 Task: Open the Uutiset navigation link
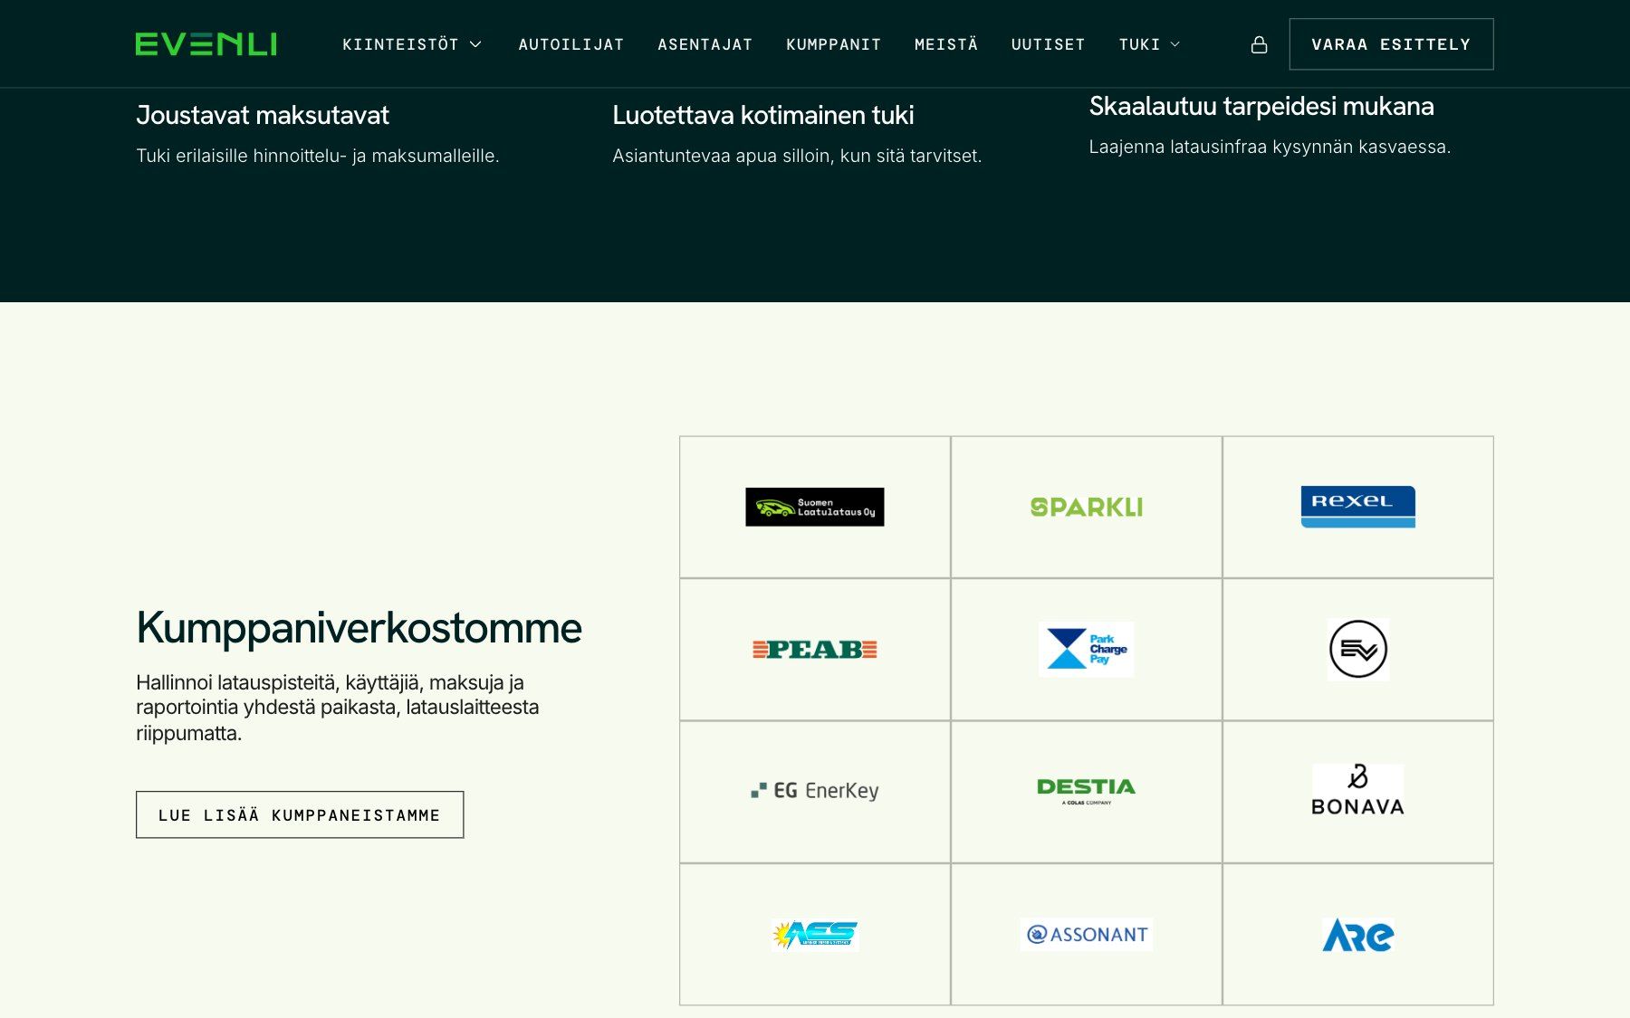(1049, 44)
